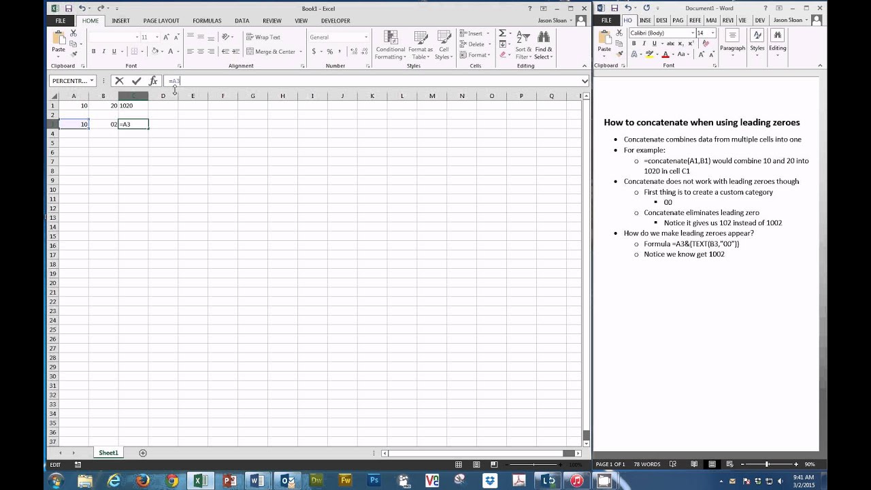Click in the Excel formula bar
This screenshot has height=490, width=871.
(x=373, y=81)
